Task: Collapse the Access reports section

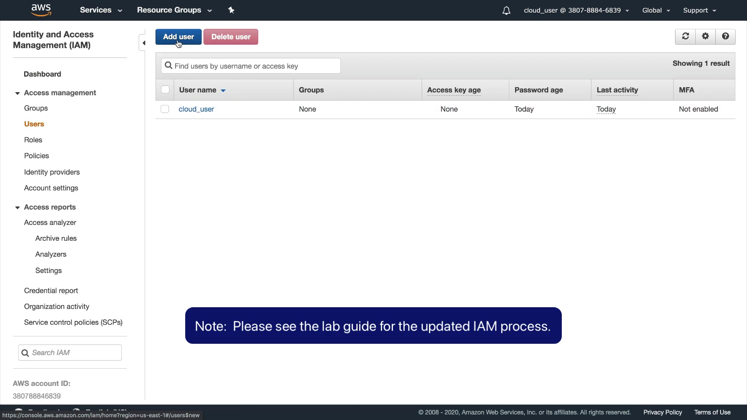Action: coord(18,208)
